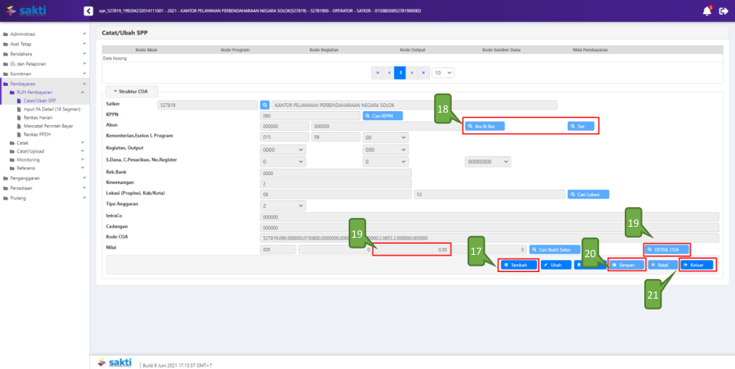Click the Nilai amount field showing 0,00

pos(411,250)
